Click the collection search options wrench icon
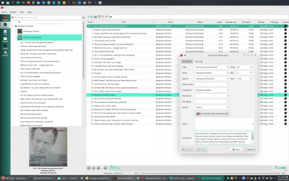 pyautogui.click(x=83, y=17)
